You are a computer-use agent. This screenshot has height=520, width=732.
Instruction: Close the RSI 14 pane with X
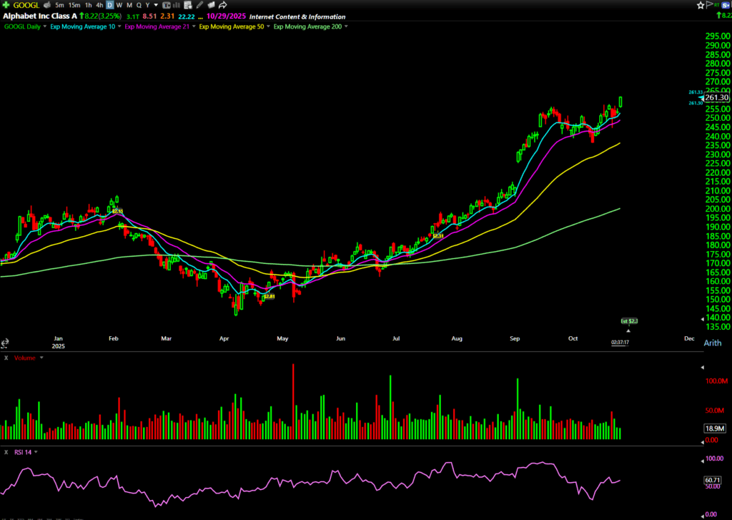point(6,452)
